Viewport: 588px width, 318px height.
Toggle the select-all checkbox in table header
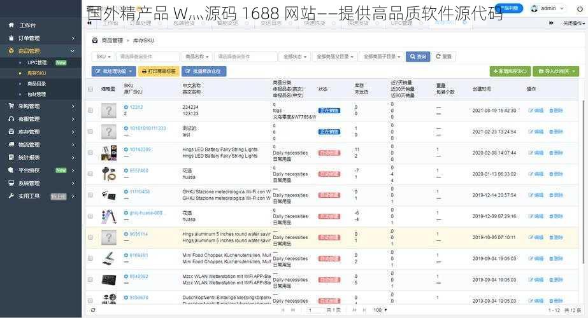click(90, 89)
